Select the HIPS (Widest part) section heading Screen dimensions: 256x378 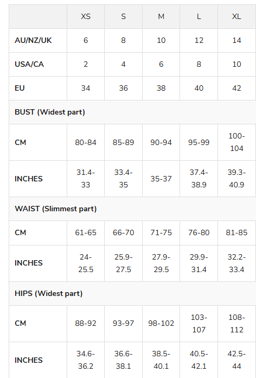(49, 293)
